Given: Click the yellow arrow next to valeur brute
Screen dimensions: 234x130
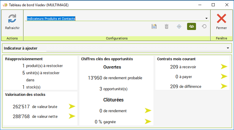Looking at the screenshot, I should coord(72,107).
